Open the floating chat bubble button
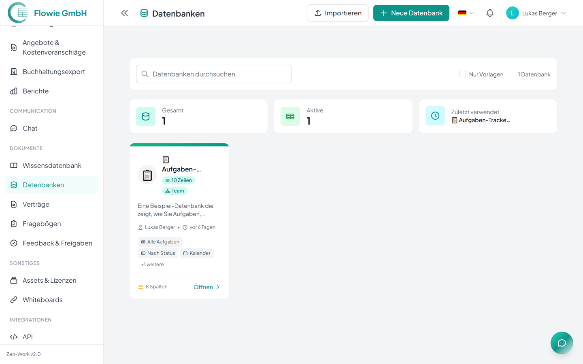Screen dimensions: 583x364 (562, 343)
